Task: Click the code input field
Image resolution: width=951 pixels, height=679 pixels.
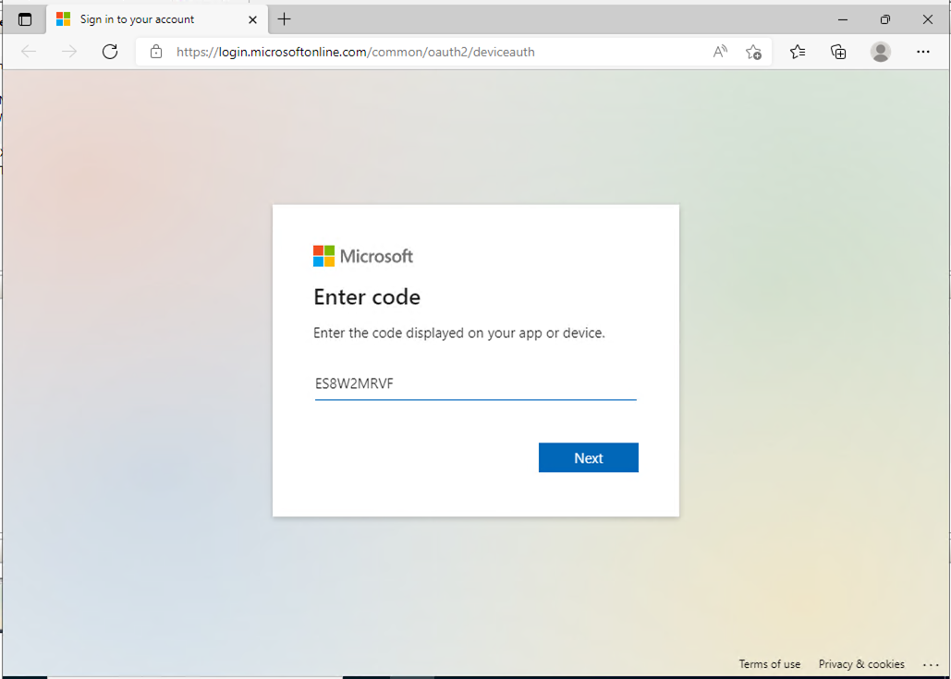Action: (x=475, y=383)
